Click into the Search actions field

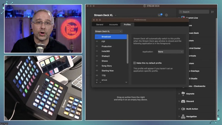(x=194, y=12)
